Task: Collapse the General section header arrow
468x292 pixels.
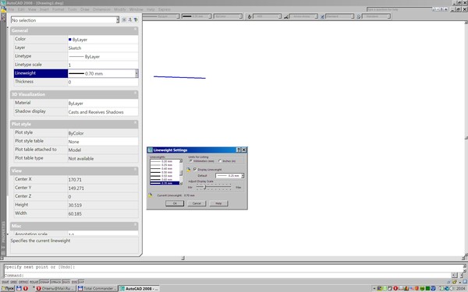Action: (135, 30)
